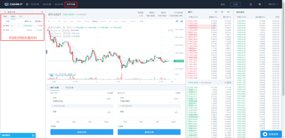Switch to the 自选 favorites tab
Viewport: 285px width, 138px height.
5,16
